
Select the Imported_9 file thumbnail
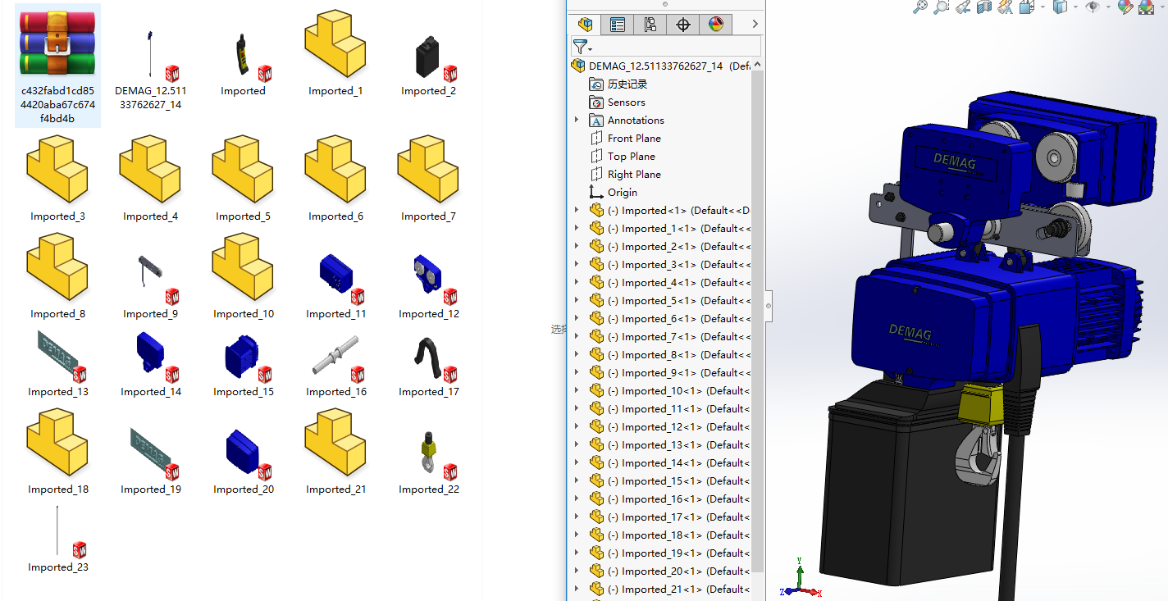[150, 275]
